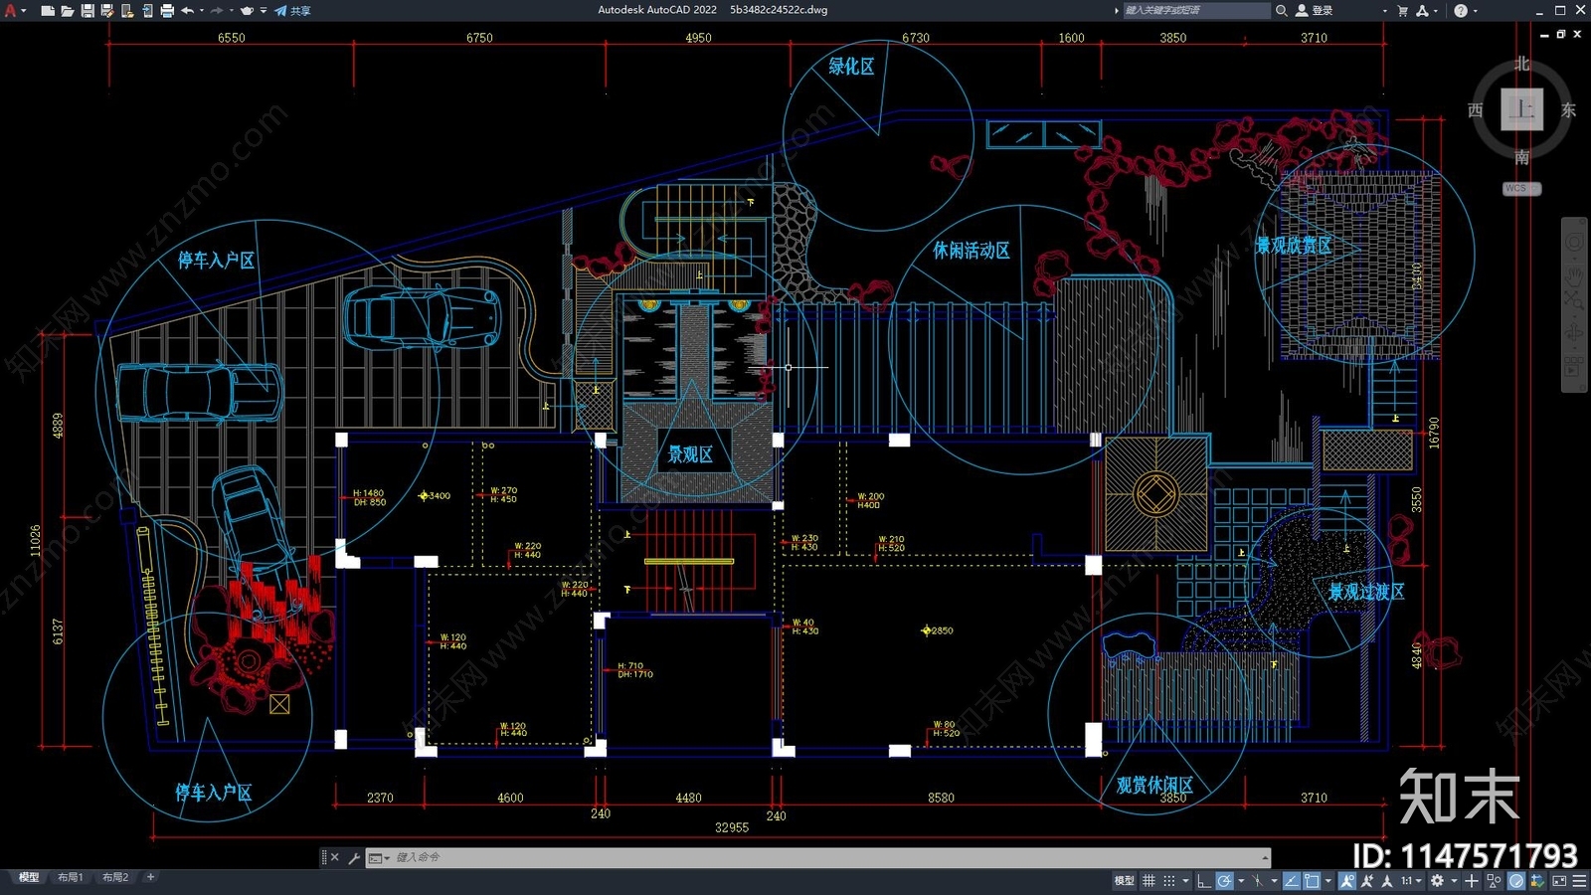
Task: Create a new drawing with New icon
Action: [47, 11]
